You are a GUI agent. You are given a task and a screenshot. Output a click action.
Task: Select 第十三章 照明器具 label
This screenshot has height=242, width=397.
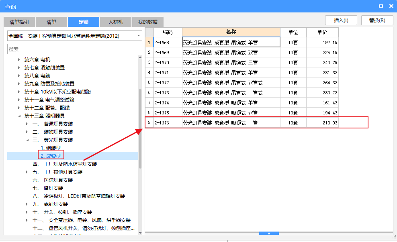44,116
